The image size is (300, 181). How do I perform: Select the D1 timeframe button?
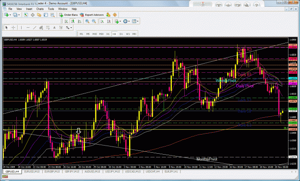tap(121, 34)
